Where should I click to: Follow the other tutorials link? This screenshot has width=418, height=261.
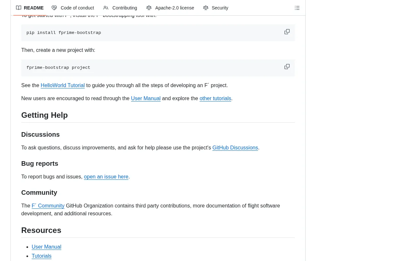coord(215,99)
